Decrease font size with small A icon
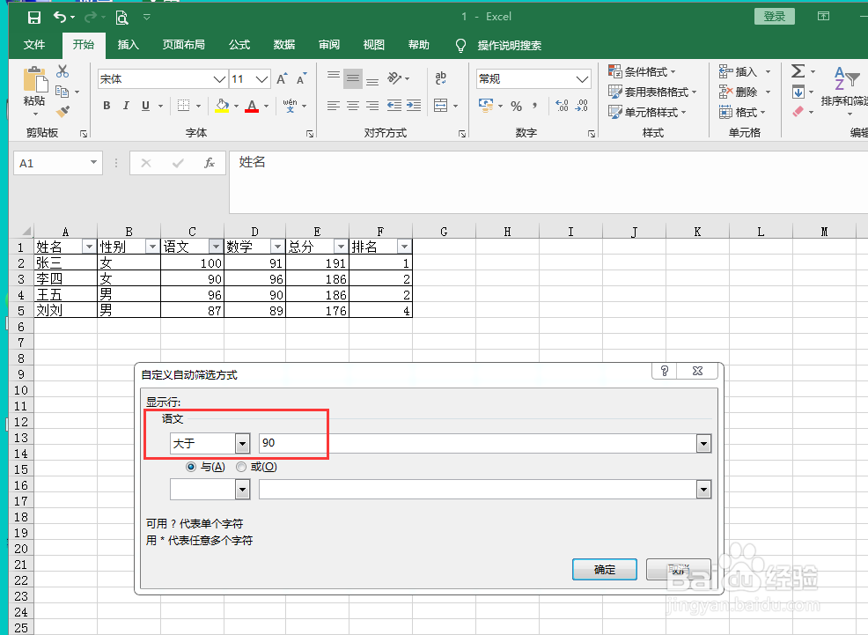Image resolution: width=868 pixels, height=635 pixels. point(301,78)
